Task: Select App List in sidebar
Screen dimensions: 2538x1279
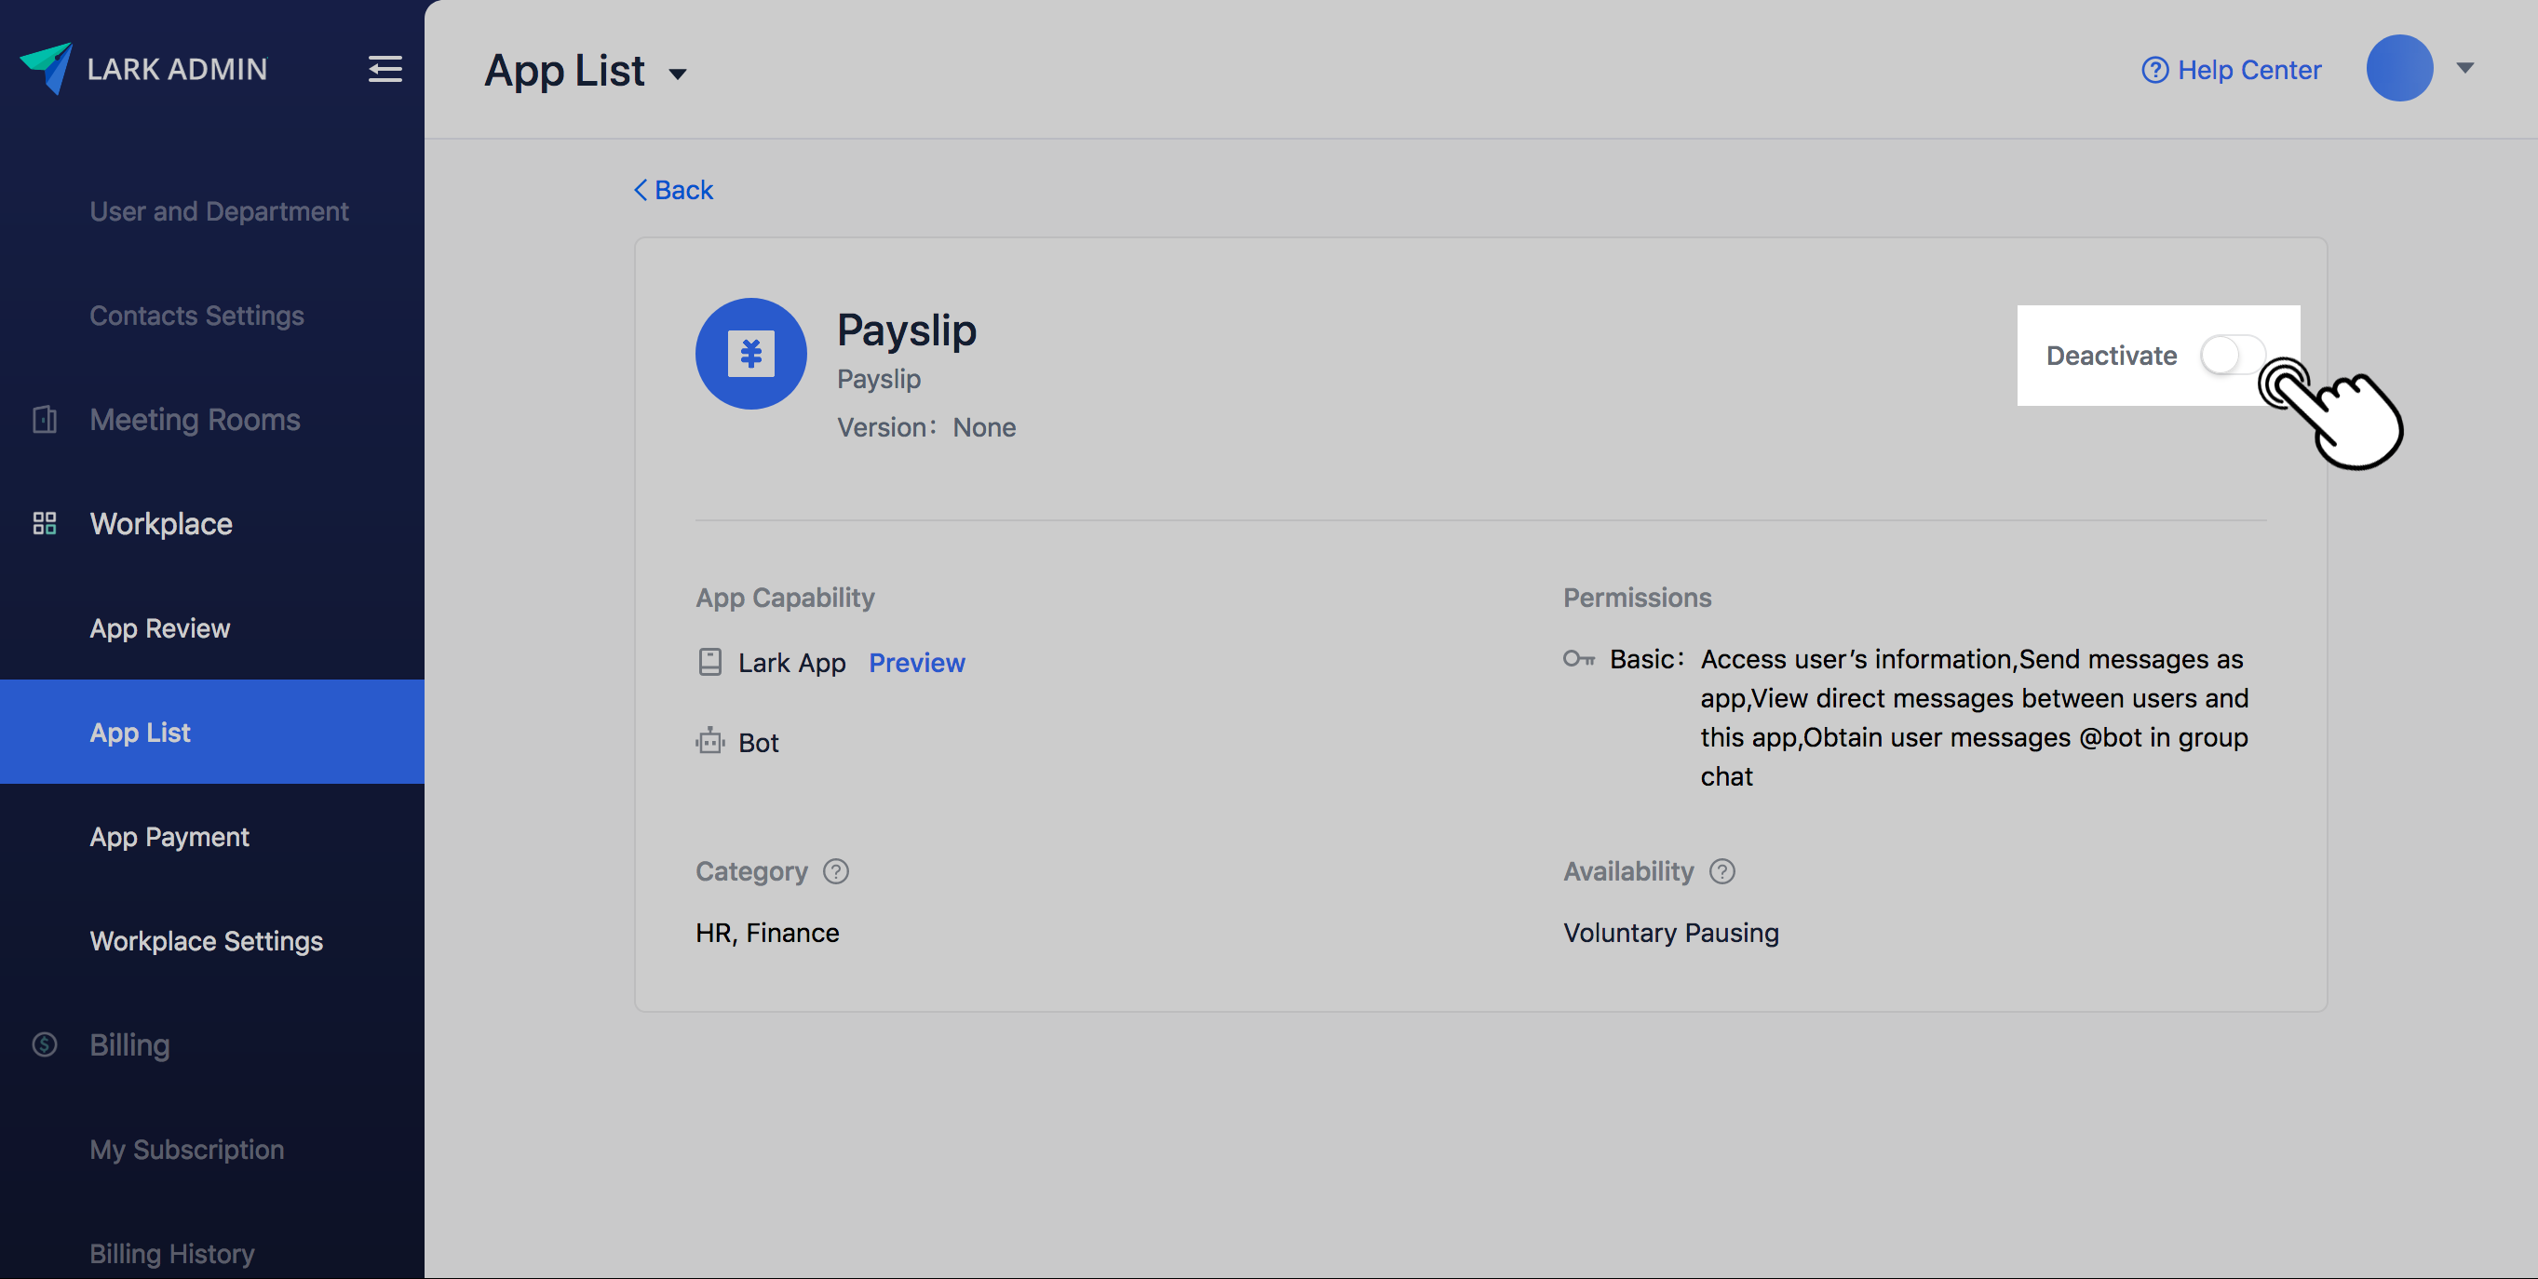Action: click(212, 733)
